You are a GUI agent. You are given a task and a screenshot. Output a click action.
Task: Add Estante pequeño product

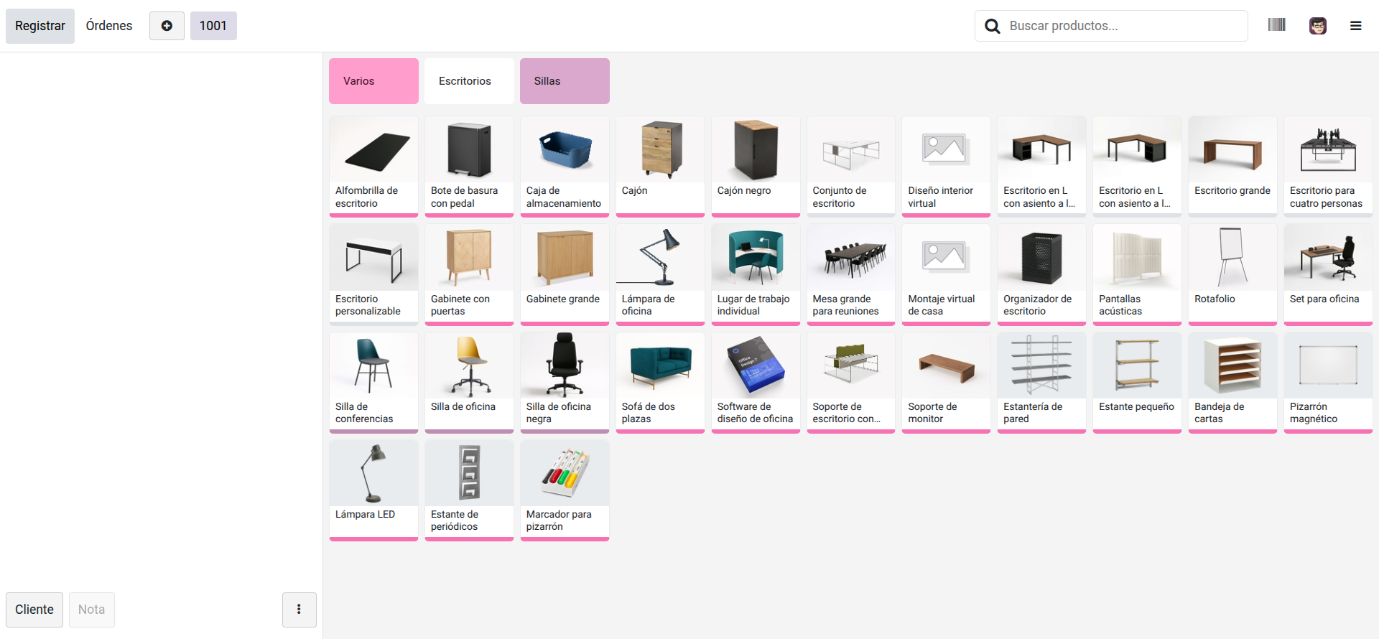[x=1137, y=382]
